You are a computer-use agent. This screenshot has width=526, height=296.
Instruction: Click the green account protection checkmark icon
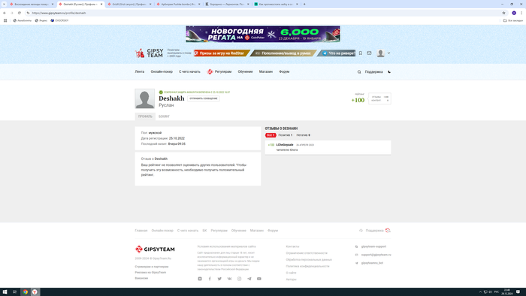click(161, 92)
